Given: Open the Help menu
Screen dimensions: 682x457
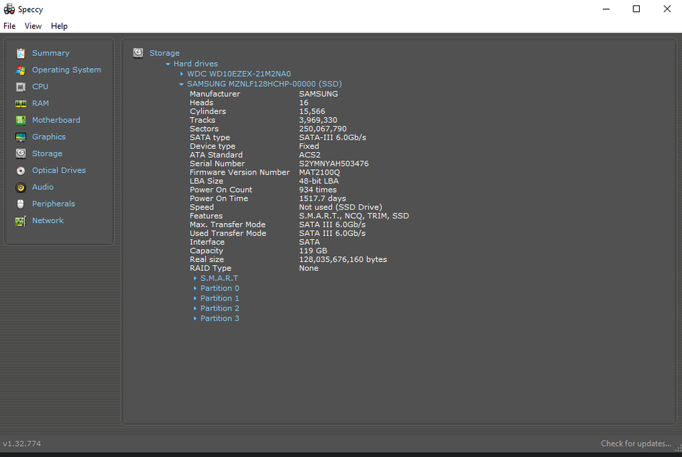Looking at the screenshot, I should [x=59, y=26].
